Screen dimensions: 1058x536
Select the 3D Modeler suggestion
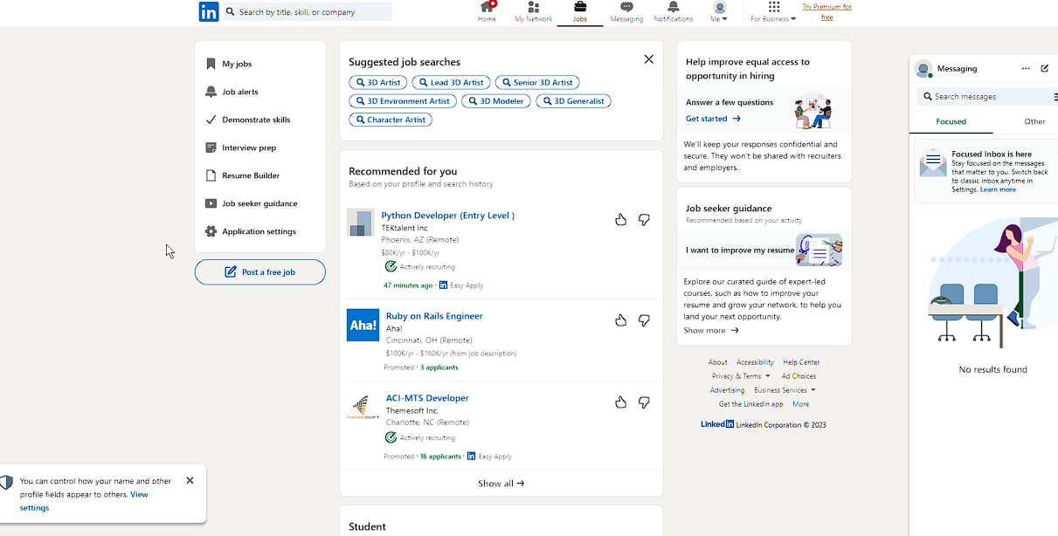pyautogui.click(x=496, y=101)
